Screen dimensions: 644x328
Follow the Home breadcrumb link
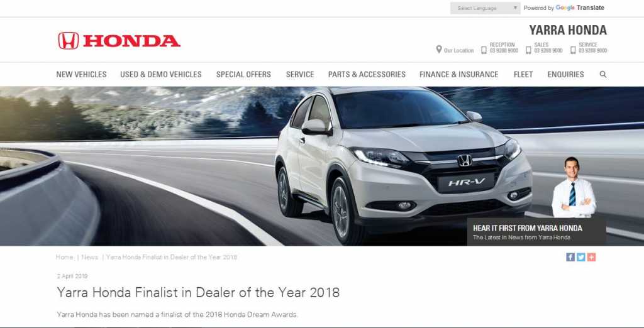pyautogui.click(x=65, y=257)
